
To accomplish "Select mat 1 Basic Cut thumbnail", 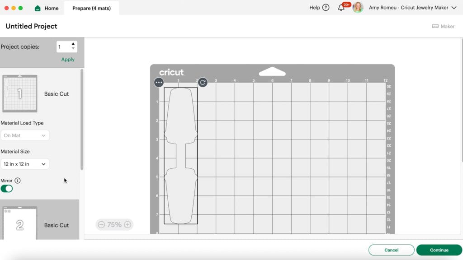I will point(20,93).
